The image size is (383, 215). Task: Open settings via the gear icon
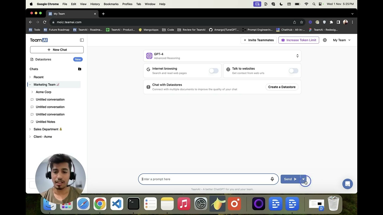click(x=325, y=40)
